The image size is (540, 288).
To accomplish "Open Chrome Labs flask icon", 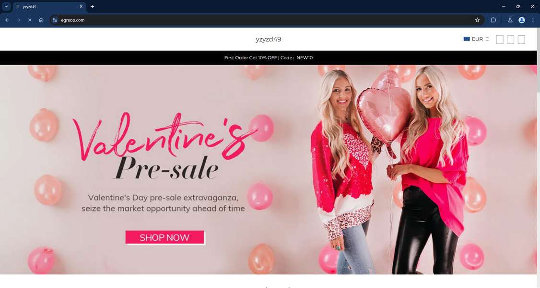I will pos(510,20).
